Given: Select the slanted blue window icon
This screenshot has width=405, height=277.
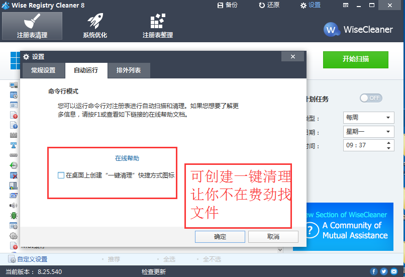Looking at the screenshot, I should (14, 196).
